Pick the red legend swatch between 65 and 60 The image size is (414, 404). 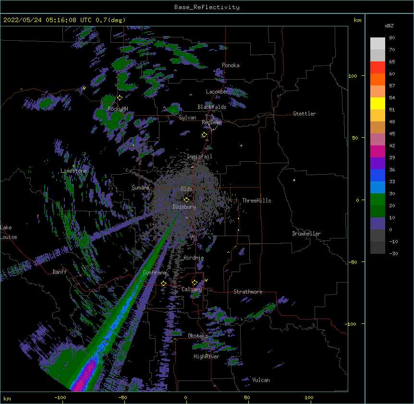(377, 68)
